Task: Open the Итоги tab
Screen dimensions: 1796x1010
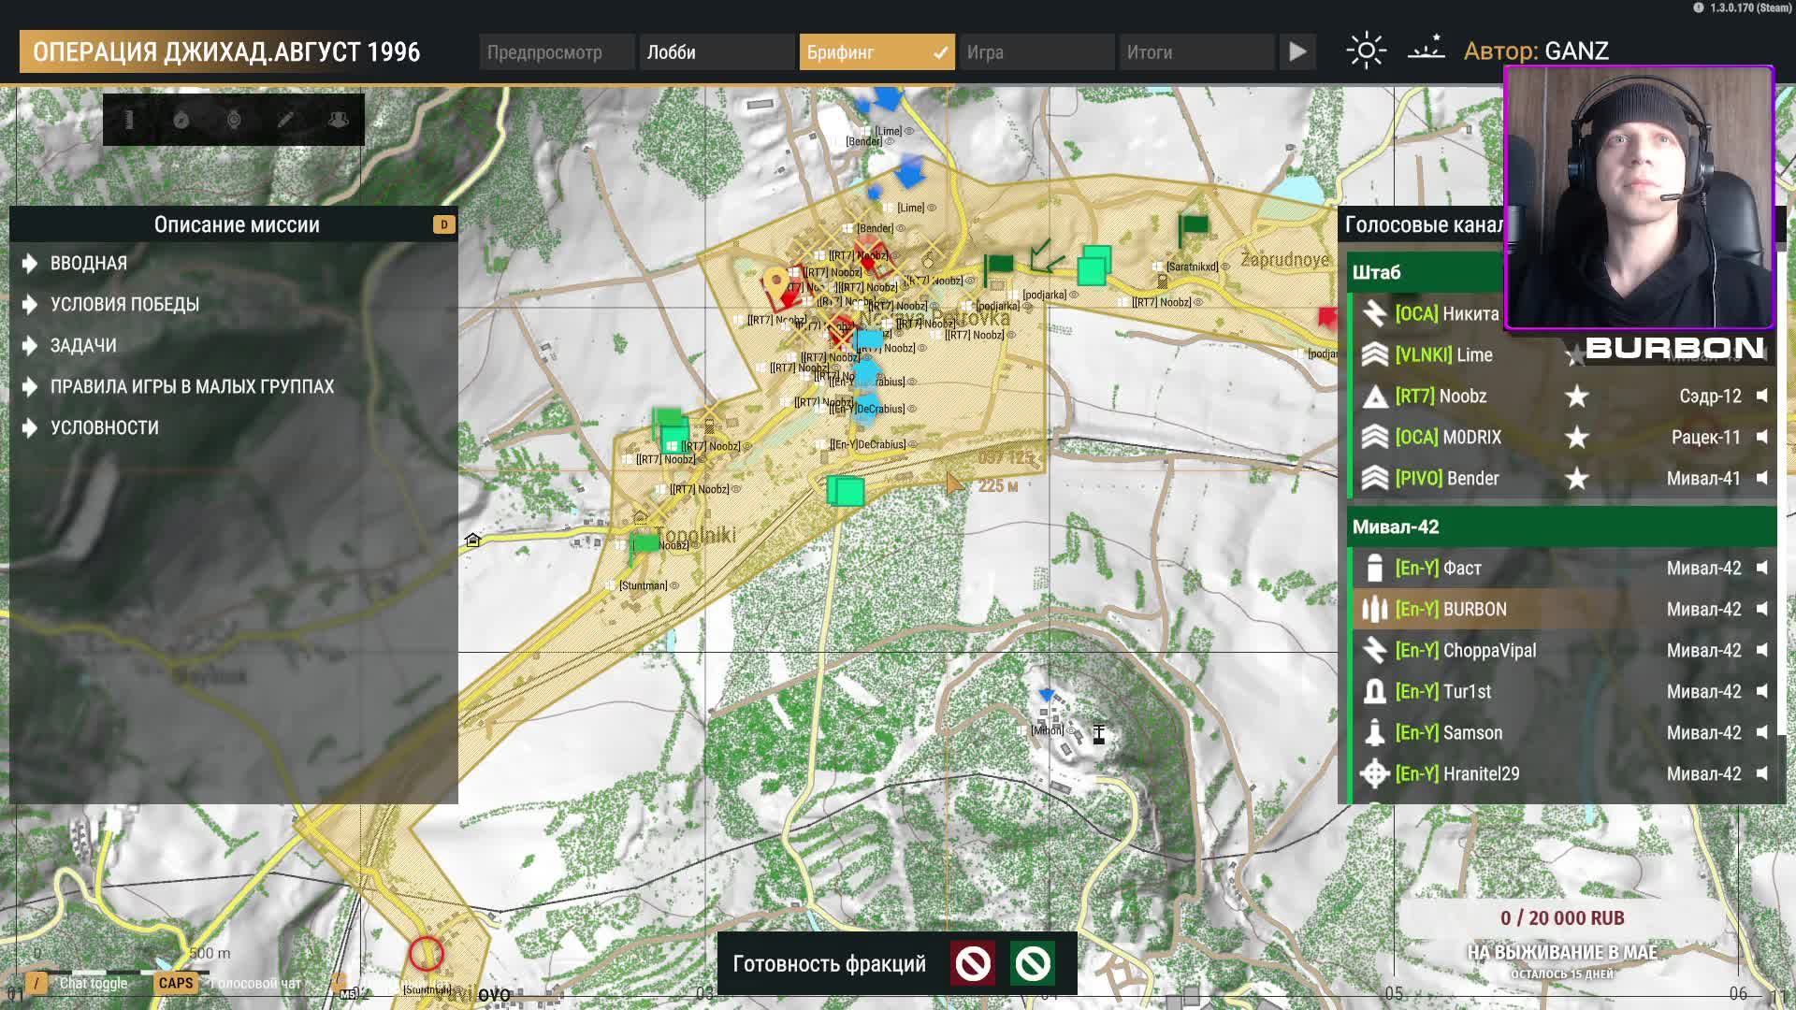Action: pyautogui.click(x=1195, y=52)
